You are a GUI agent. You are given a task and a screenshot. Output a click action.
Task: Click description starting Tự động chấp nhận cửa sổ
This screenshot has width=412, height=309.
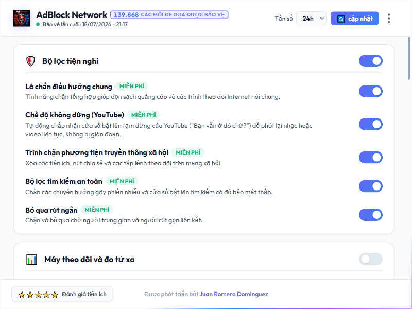(169, 130)
